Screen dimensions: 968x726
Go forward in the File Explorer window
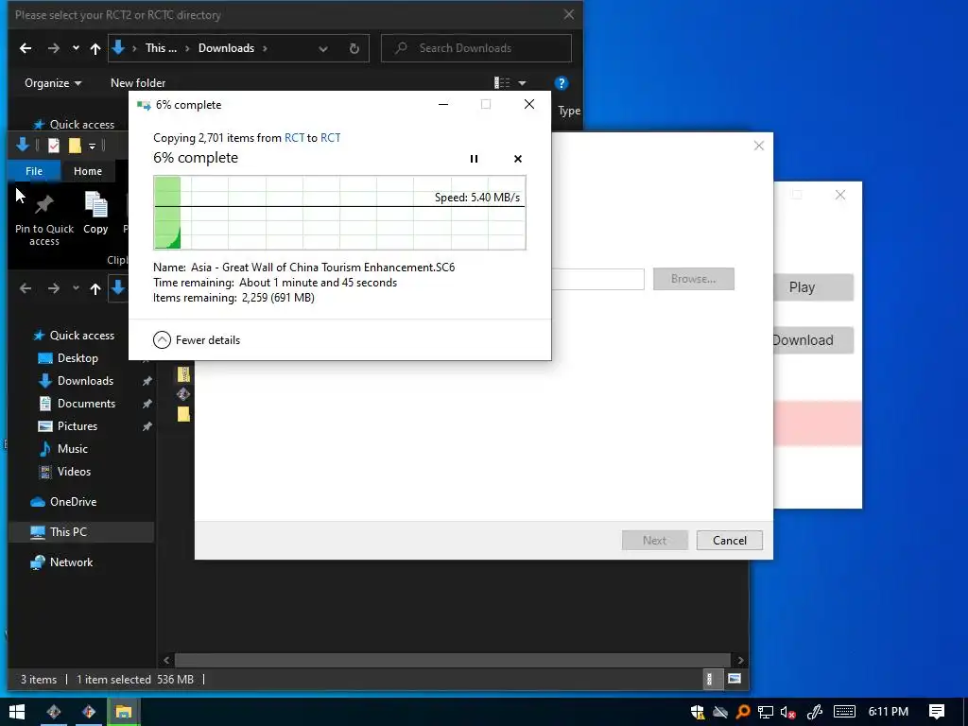(x=54, y=288)
